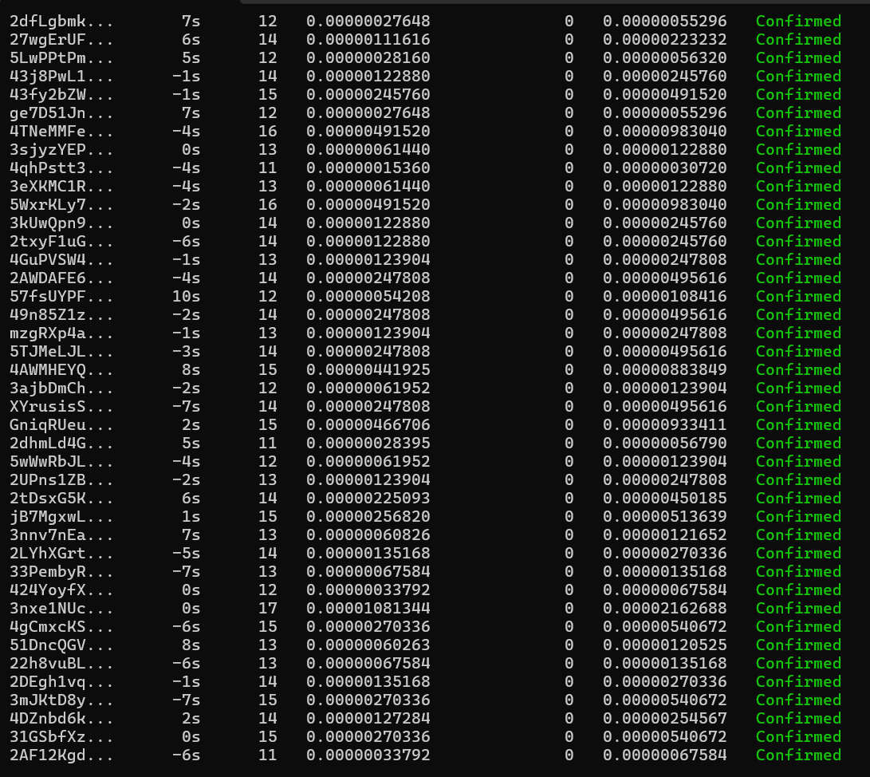Click the transaction ID 2AF12Kgd...
Image resolution: width=870 pixels, height=777 pixels.
(61, 754)
